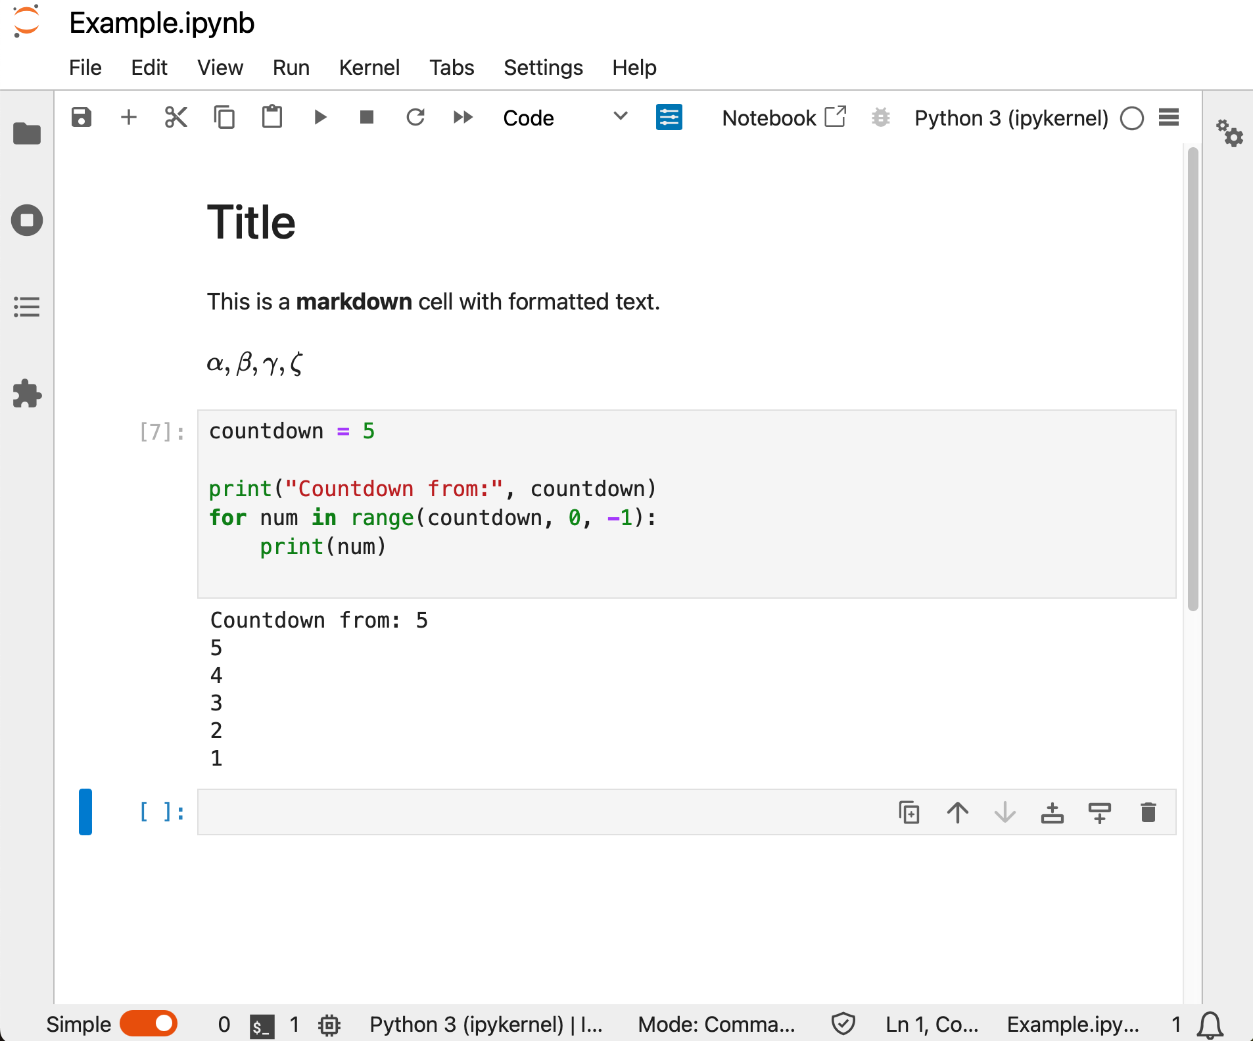Viewport: 1253px width, 1041px height.
Task: Select the markdown cell formatted text line
Action: 433,302
